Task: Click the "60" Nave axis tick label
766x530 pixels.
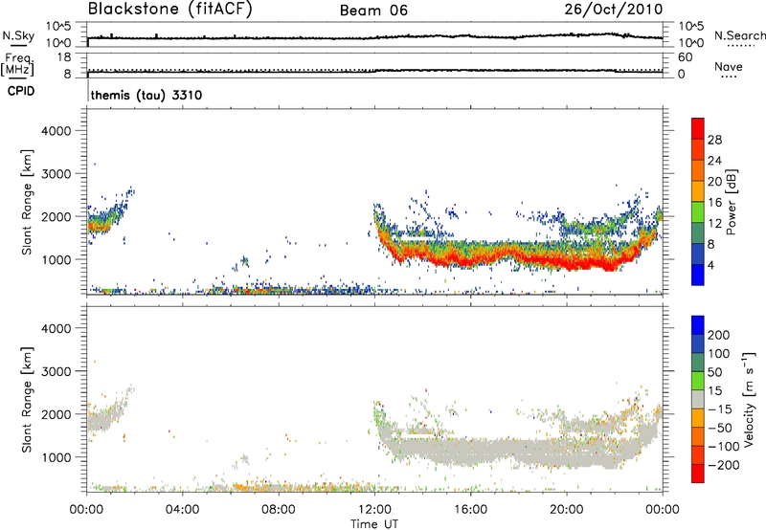Action: (685, 57)
